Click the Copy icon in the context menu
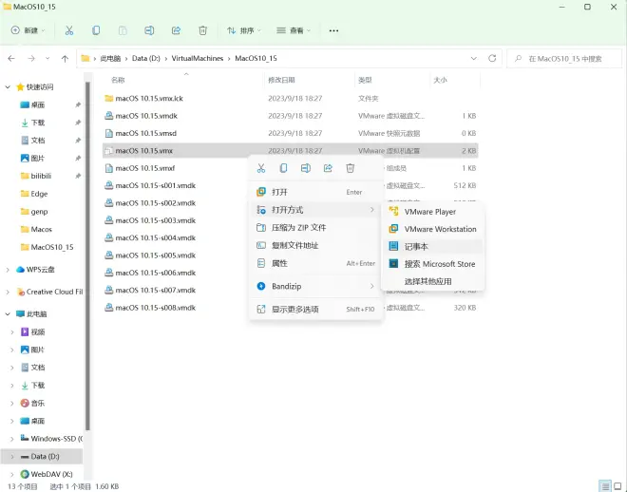This screenshot has width=627, height=492. tap(283, 168)
